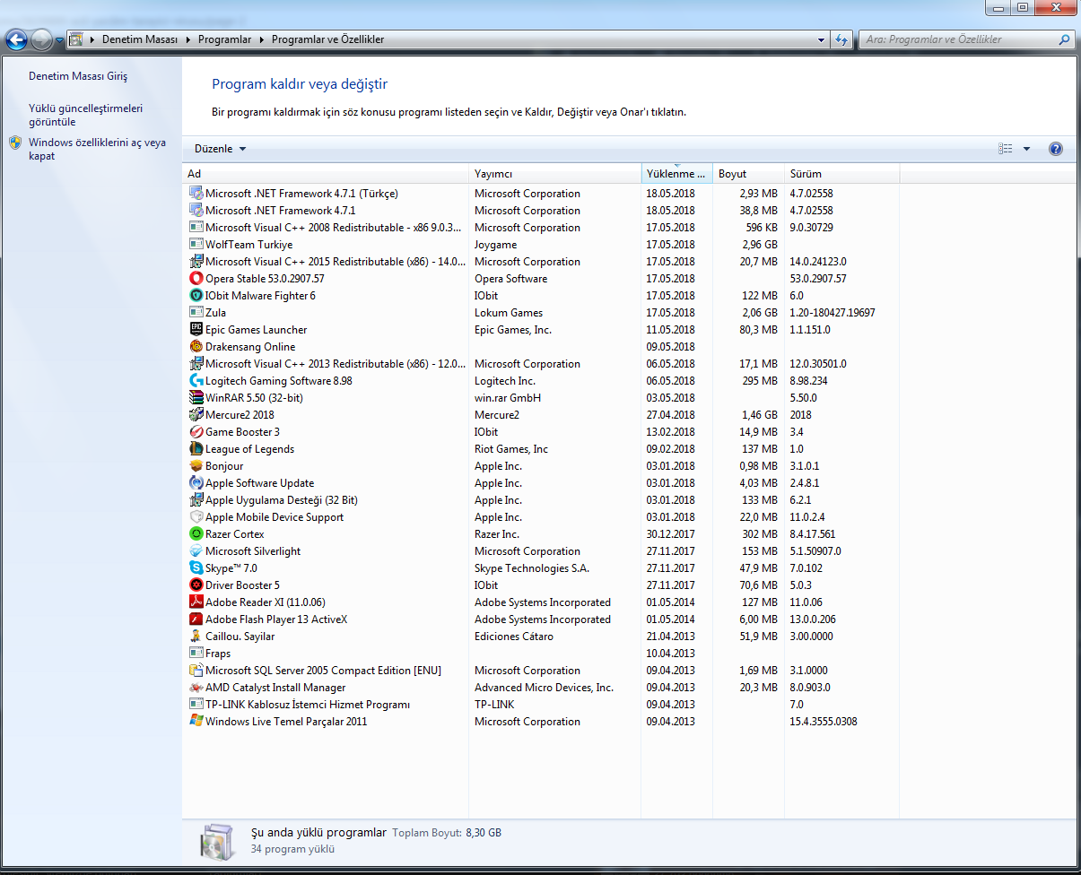
Task: Click the Skype 7.0 icon
Action: 196,568
